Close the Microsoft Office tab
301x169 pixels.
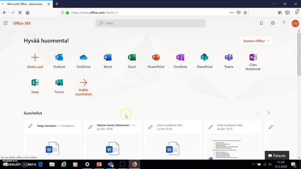[49, 4]
